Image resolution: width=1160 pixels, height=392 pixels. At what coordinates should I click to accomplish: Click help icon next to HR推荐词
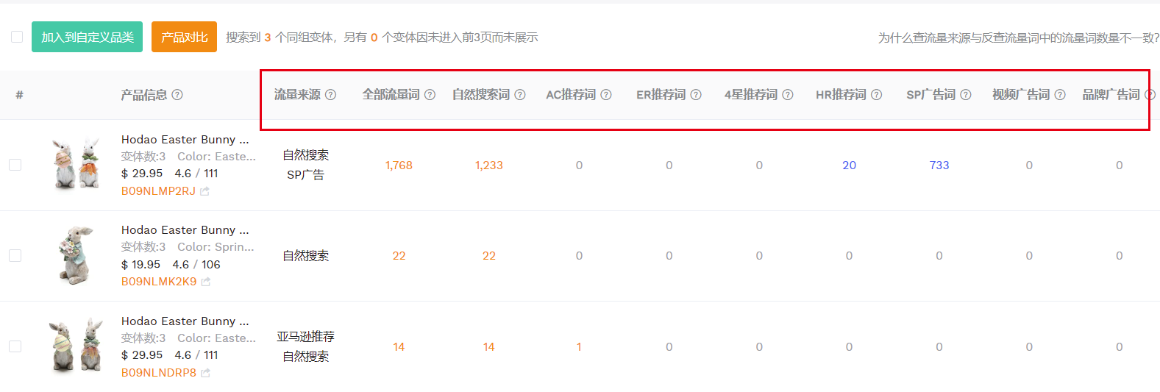click(877, 95)
